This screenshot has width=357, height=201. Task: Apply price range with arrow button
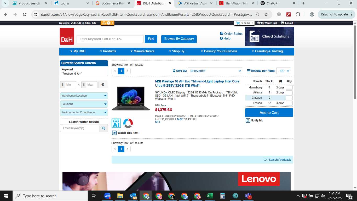pos(103,85)
